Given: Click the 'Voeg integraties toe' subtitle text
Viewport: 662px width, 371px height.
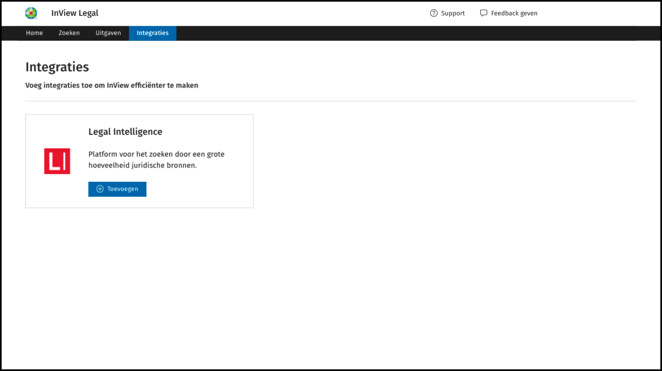Looking at the screenshot, I should pos(112,85).
